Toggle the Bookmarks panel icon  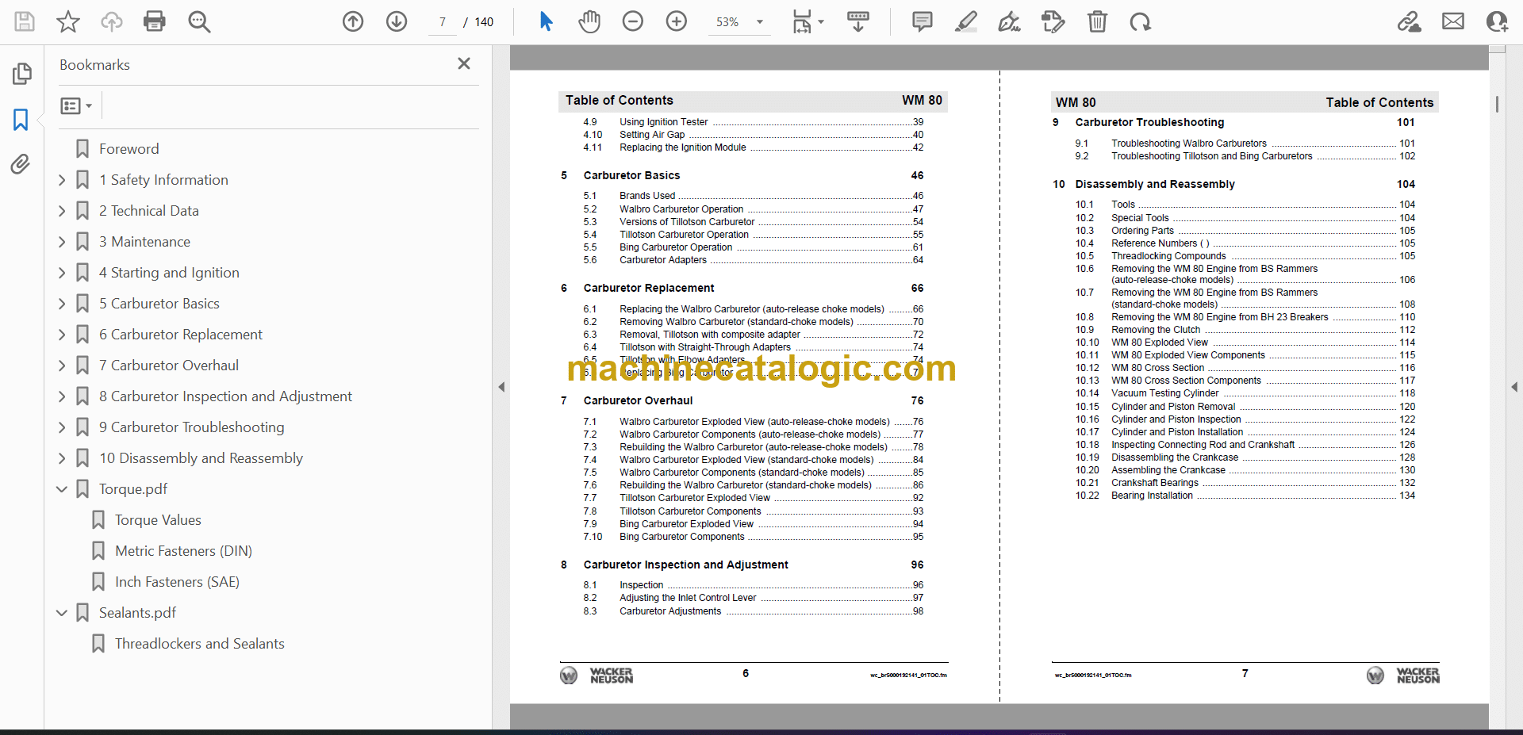(21, 120)
